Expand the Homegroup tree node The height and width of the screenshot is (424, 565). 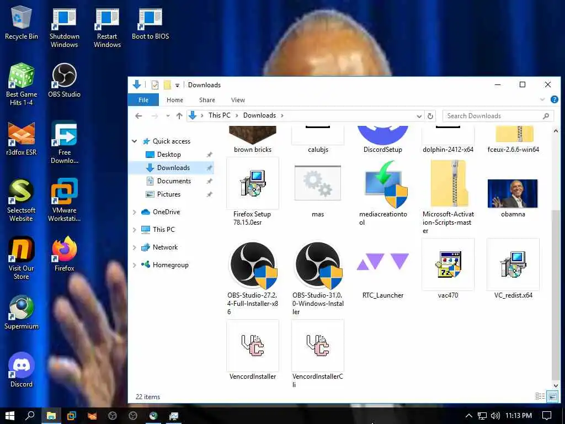tap(135, 265)
